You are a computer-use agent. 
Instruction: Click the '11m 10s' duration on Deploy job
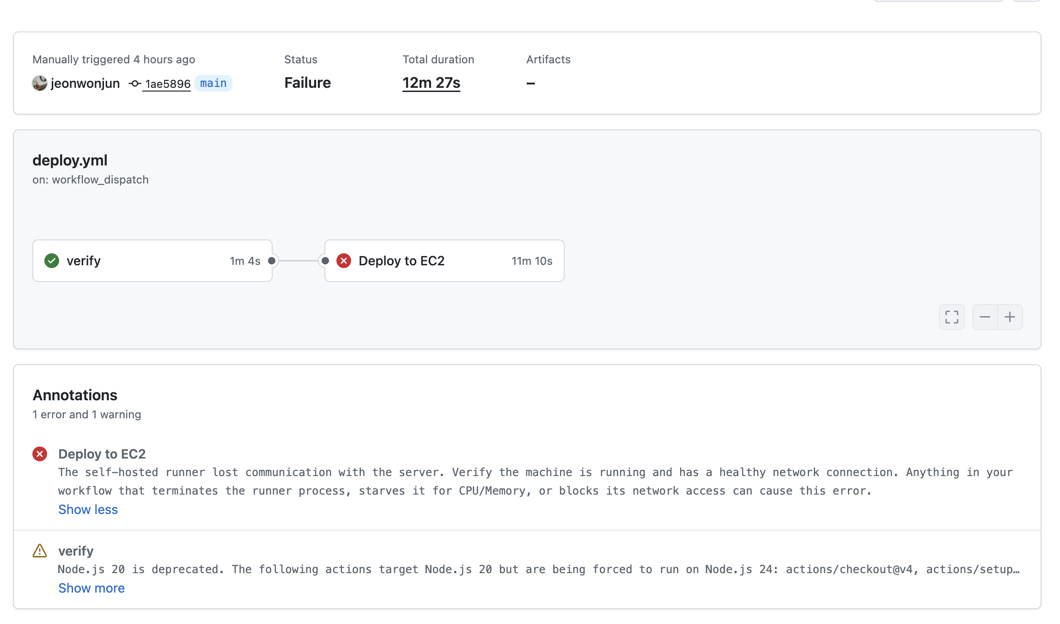pyautogui.click(x=532, y=261)
